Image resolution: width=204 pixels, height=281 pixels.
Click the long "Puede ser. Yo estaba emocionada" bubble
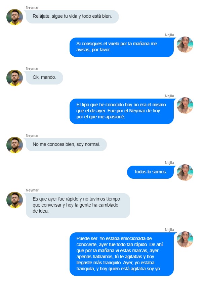pyautogui.click(x=121, y=254)
